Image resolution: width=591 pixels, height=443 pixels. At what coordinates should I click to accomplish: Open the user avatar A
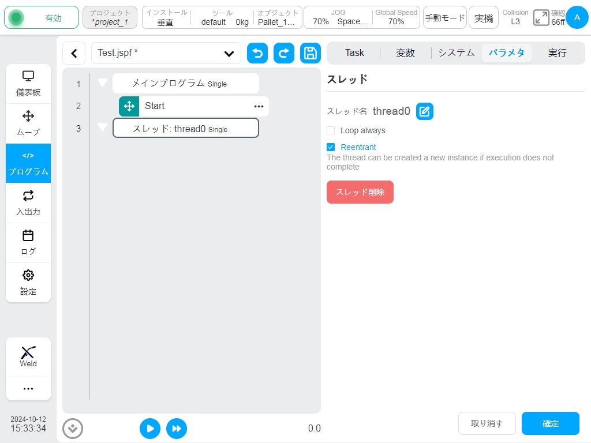click(x=577, y=17)
